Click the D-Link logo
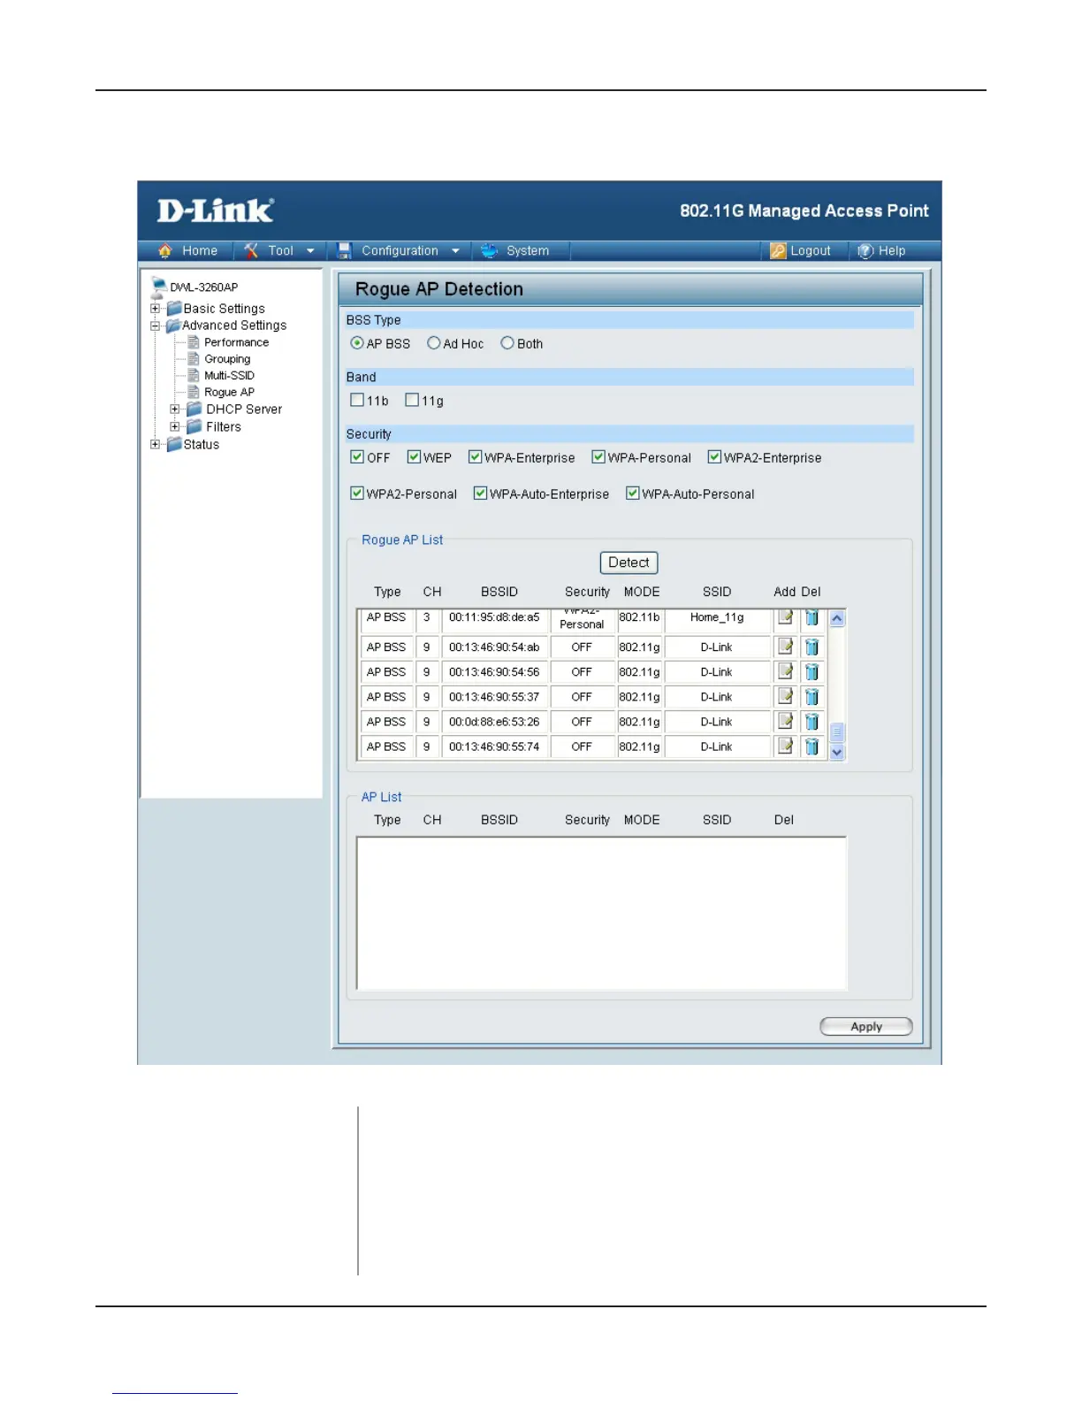1082x1401 pixels. (x=216, y=211)
